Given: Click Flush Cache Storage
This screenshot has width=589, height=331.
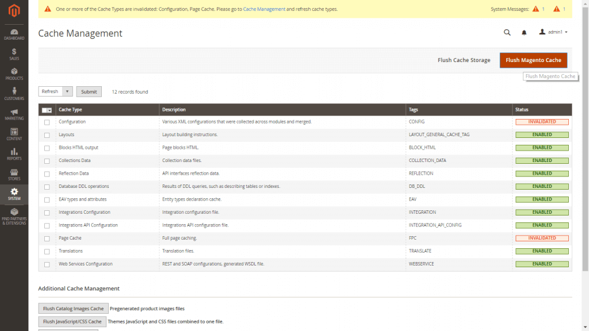Looking at the screenshot, I should point(464,60).
